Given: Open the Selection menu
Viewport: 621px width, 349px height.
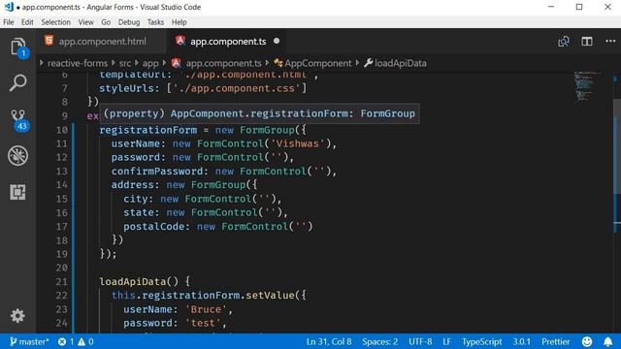Looking at the screenshot, I should (56, 22).
